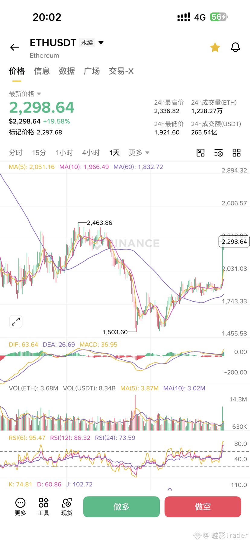250x543 pixels.
Task: Tap the RSI(24): 73.59 label
Action: tap(115, 438)
